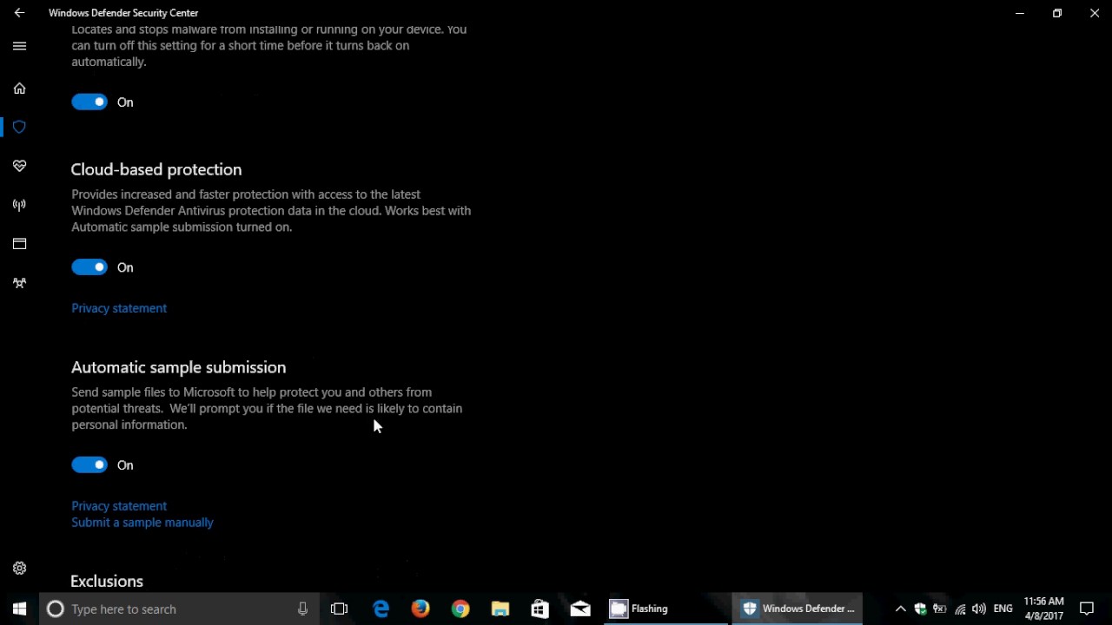This screenshot has height=625, width=1112.
Task: Click the Exclusions heading
Action: click(x=107, y=582)
